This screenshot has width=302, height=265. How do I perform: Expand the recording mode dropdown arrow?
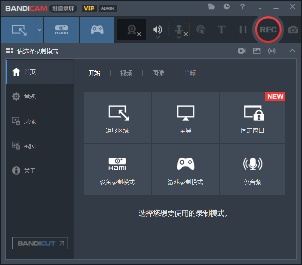tap(39, 29)
